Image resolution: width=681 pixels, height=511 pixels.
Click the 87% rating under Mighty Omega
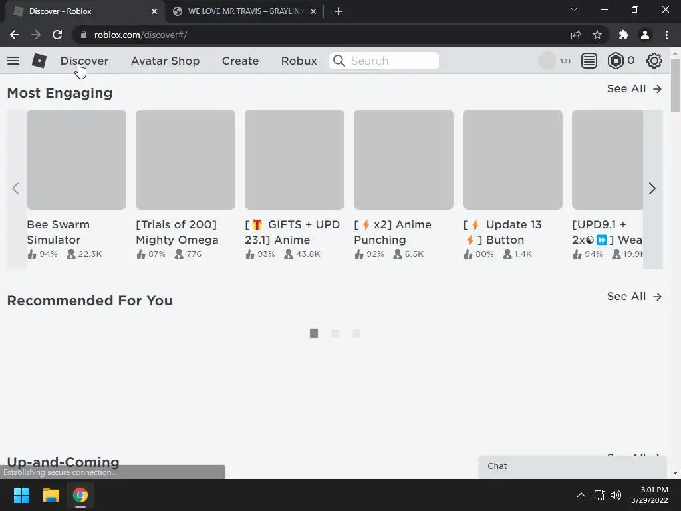click(x=151, y=254)
